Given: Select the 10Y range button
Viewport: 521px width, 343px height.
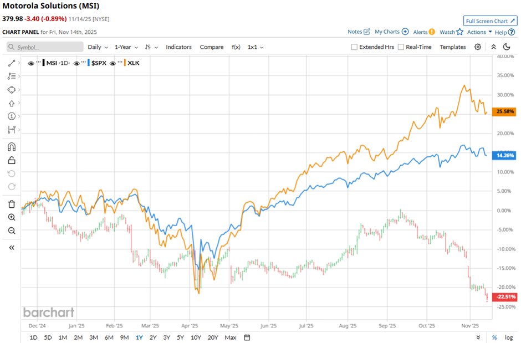Looking at the screenshot, I should (x=196, y=337).
